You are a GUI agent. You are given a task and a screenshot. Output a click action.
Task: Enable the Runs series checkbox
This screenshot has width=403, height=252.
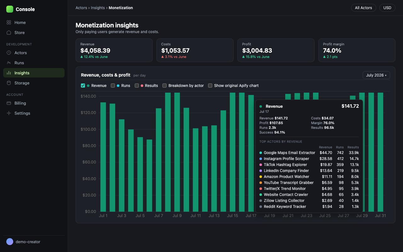click(x=113, y=85)
